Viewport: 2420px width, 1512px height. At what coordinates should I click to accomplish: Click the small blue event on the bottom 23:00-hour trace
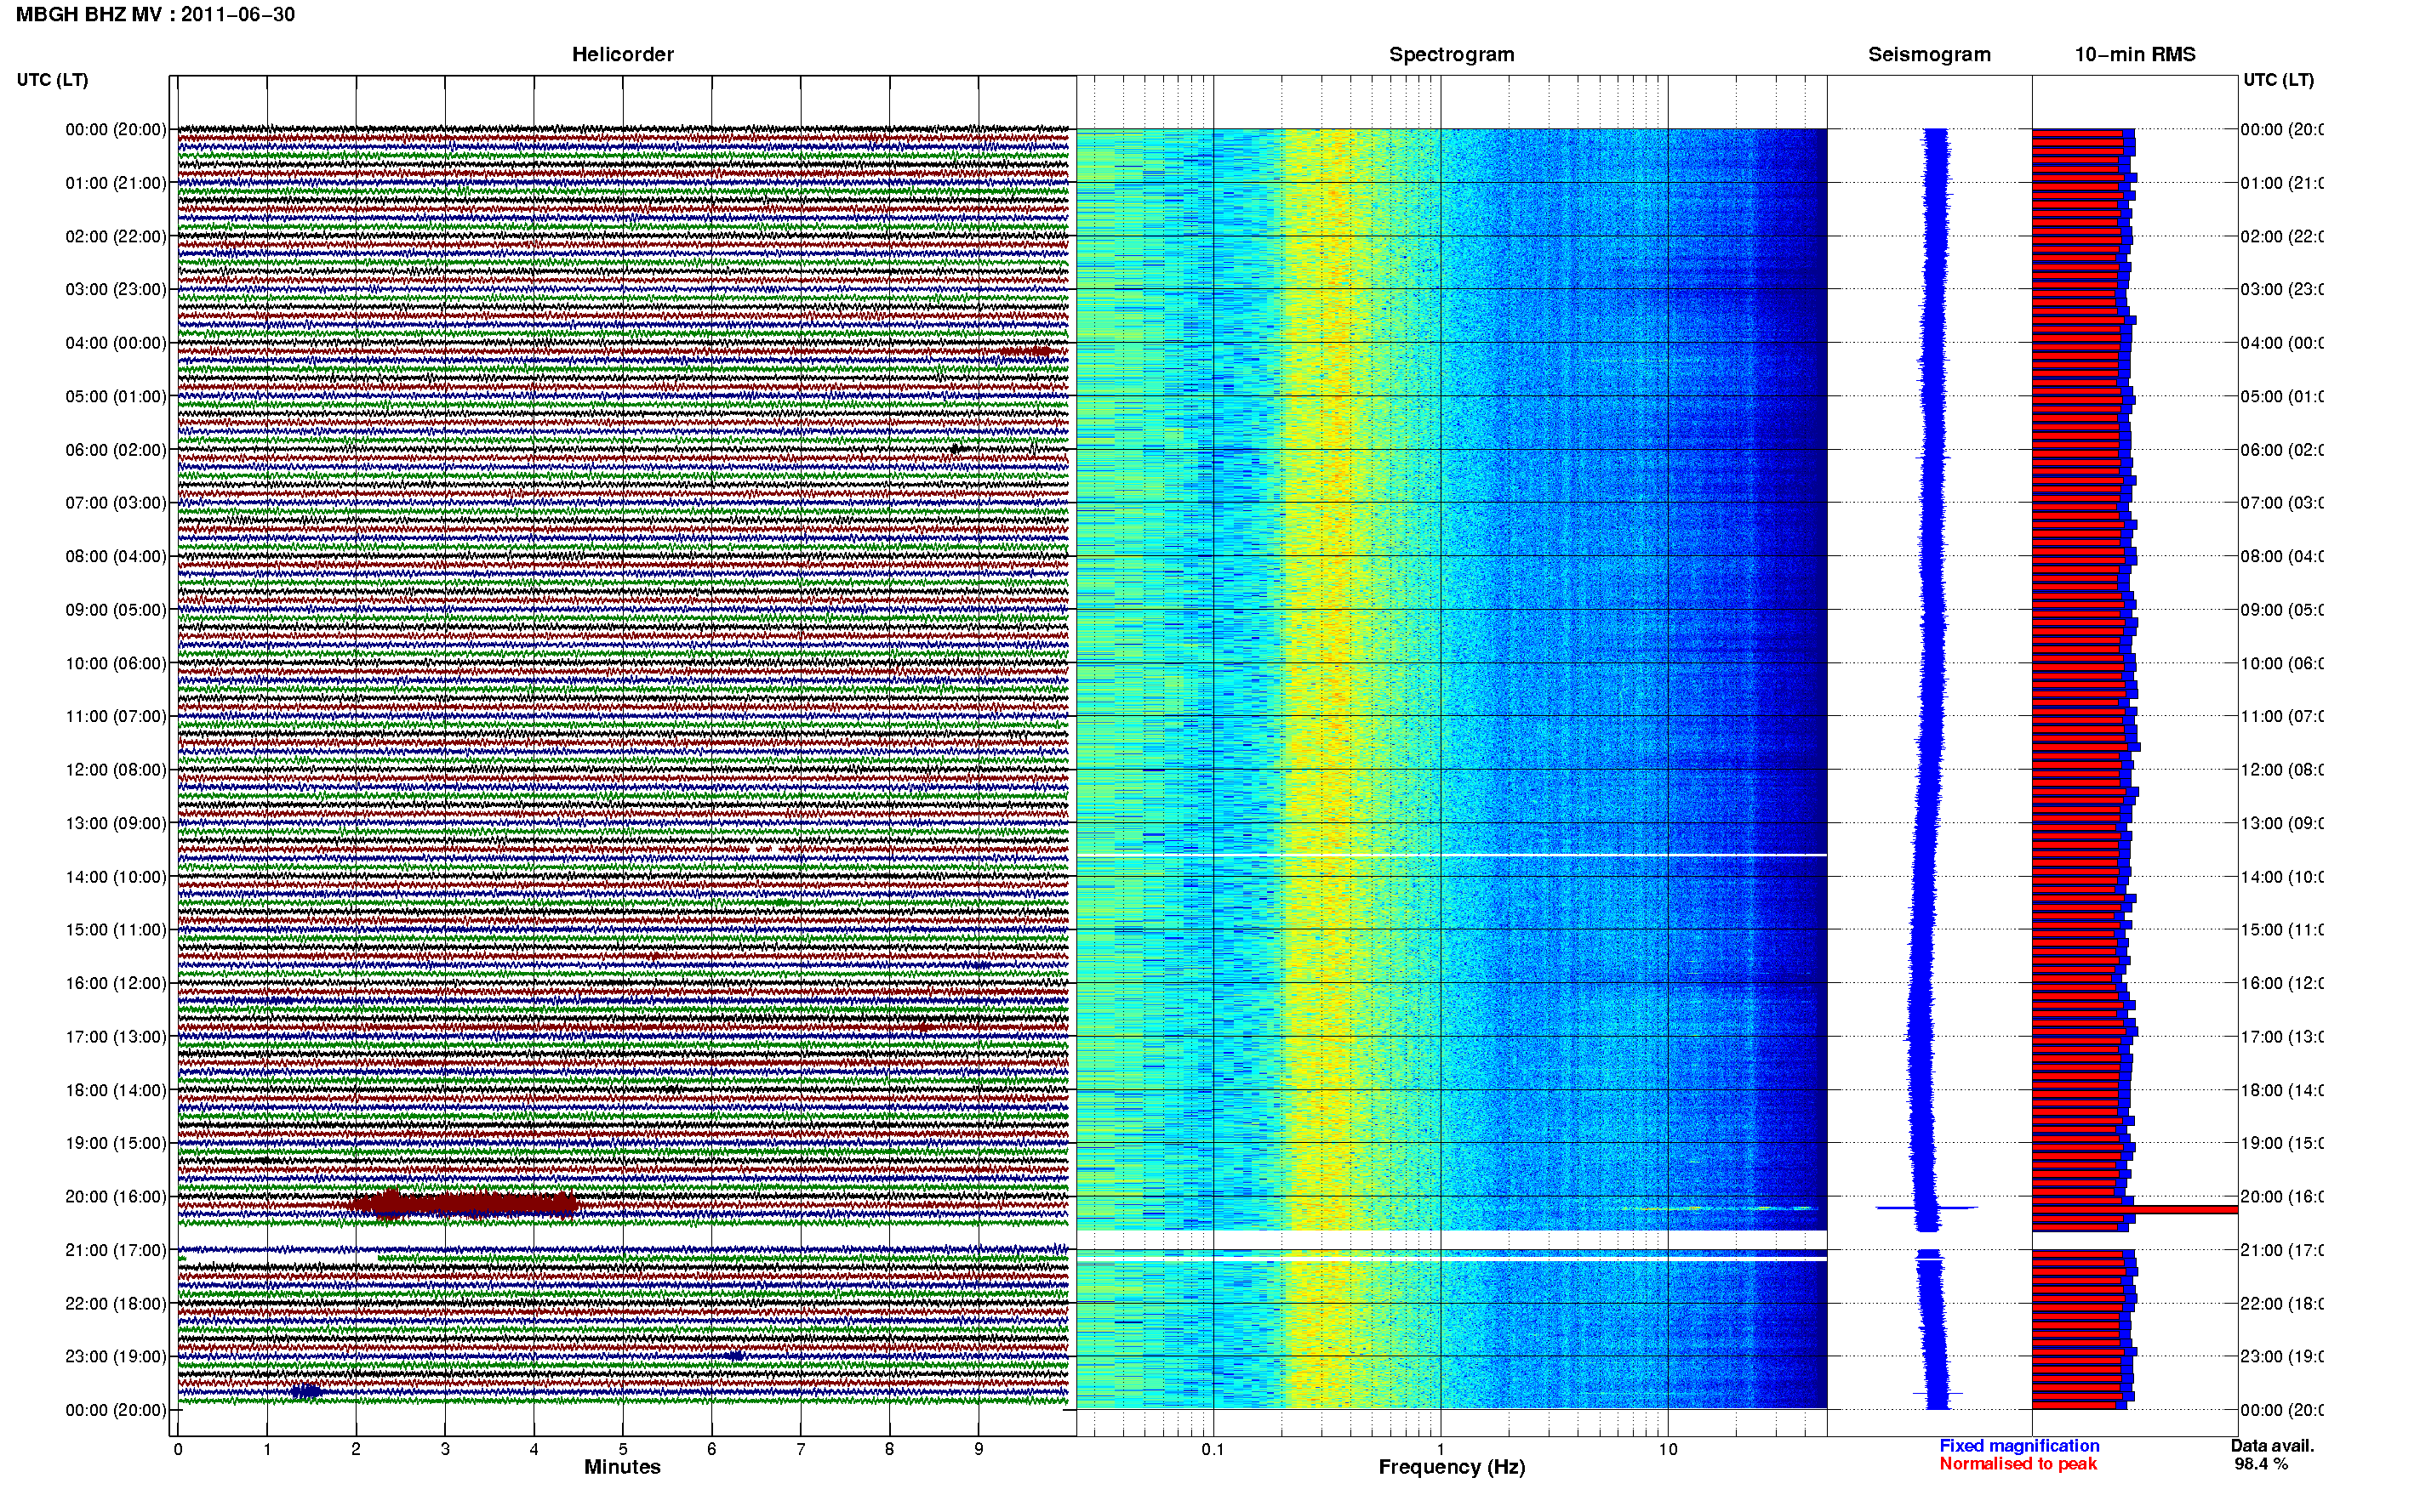(307, 1391)
